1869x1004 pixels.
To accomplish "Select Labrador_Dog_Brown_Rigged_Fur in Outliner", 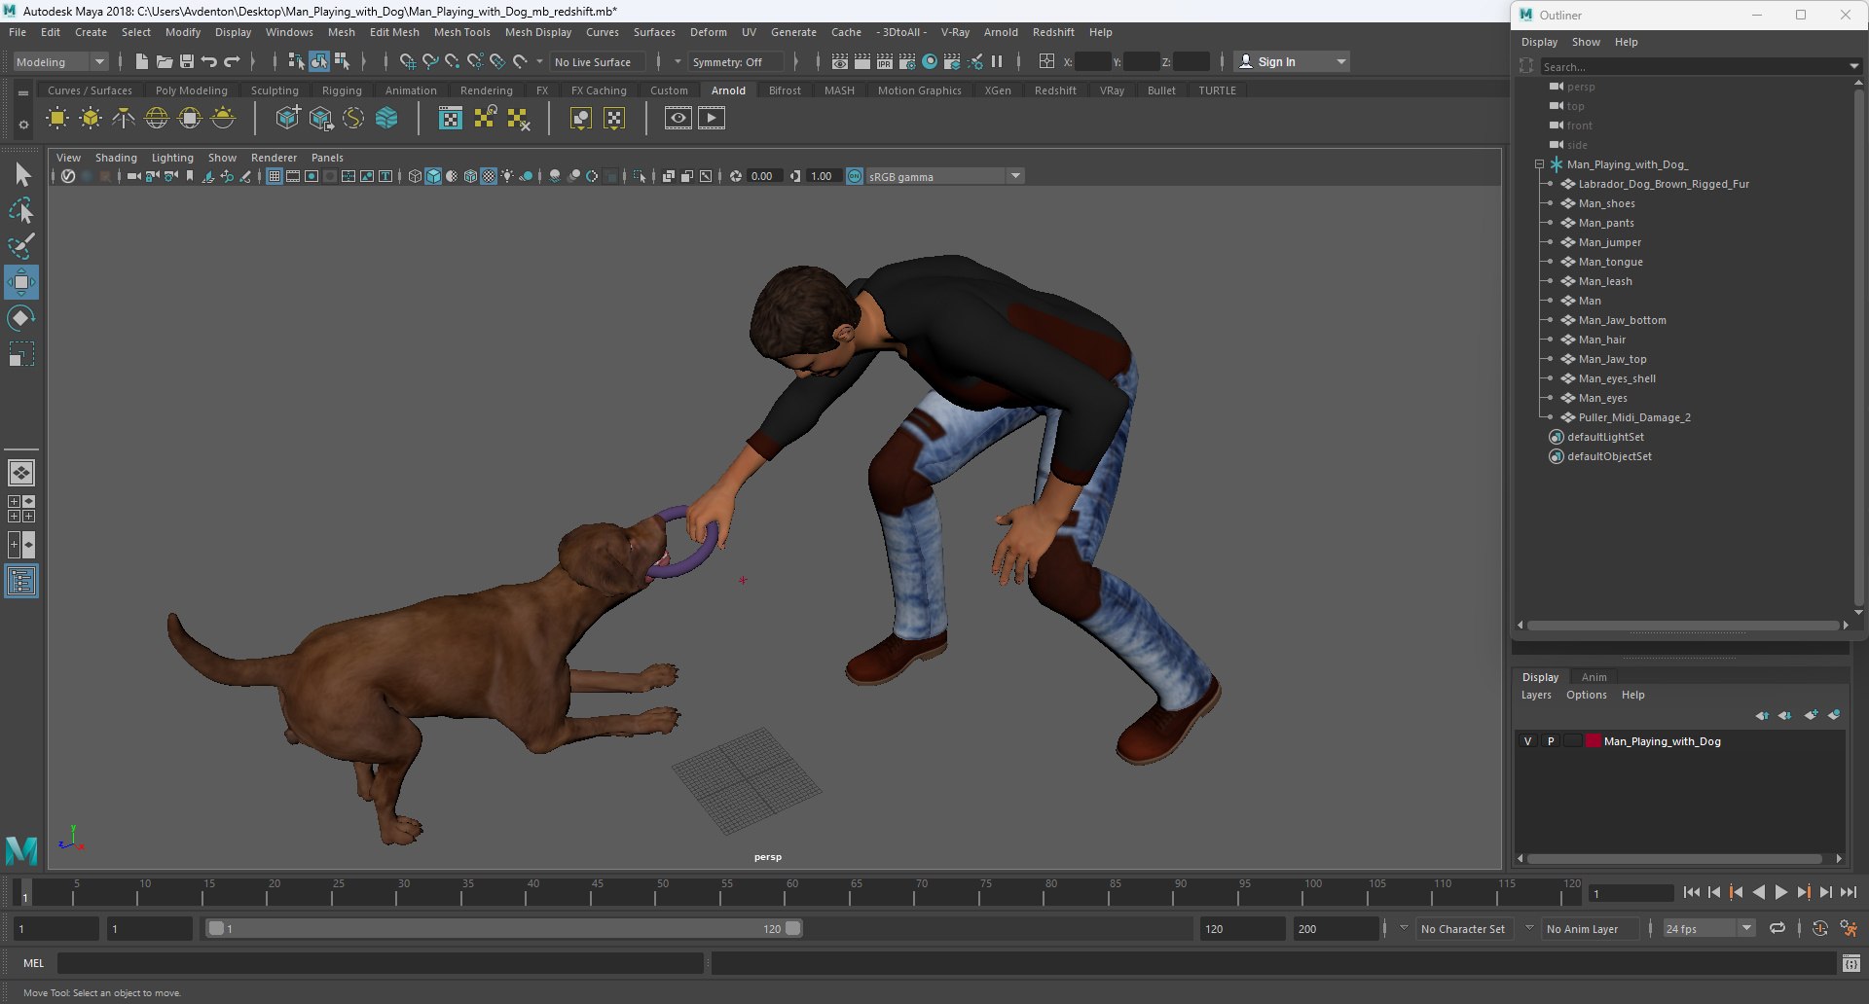I will [1663, 184].
